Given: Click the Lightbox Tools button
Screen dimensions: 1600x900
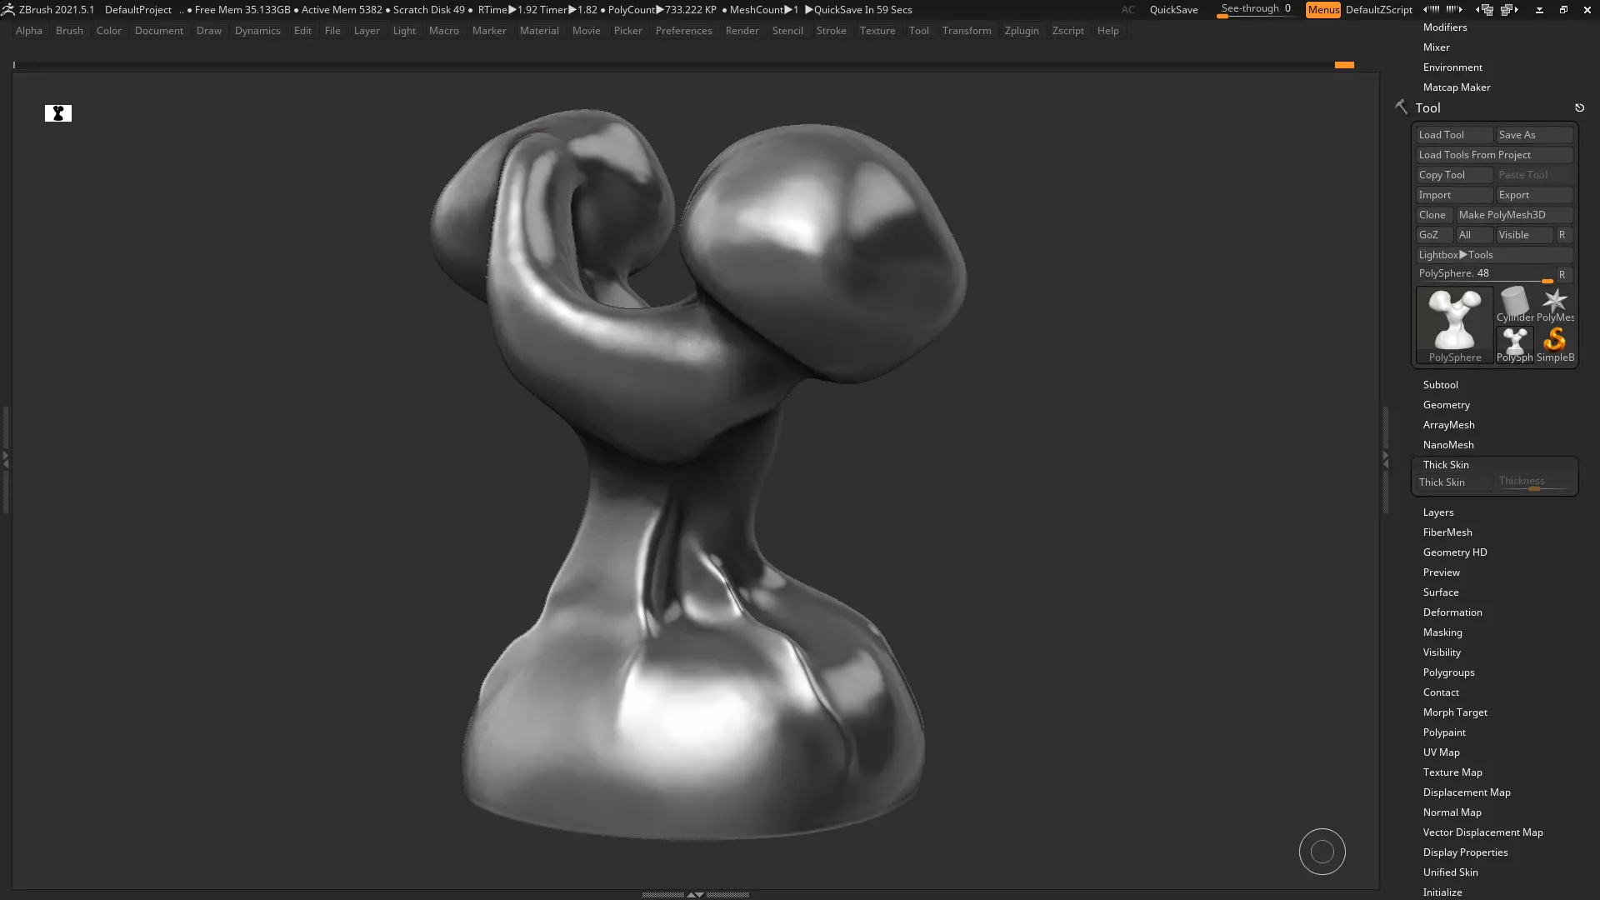Looking at the screenshot, I should click(1494, 255).
